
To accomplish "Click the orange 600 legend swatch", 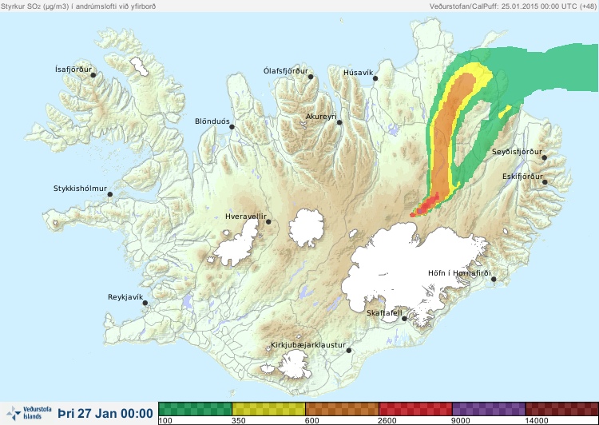I will pos(343,409).
